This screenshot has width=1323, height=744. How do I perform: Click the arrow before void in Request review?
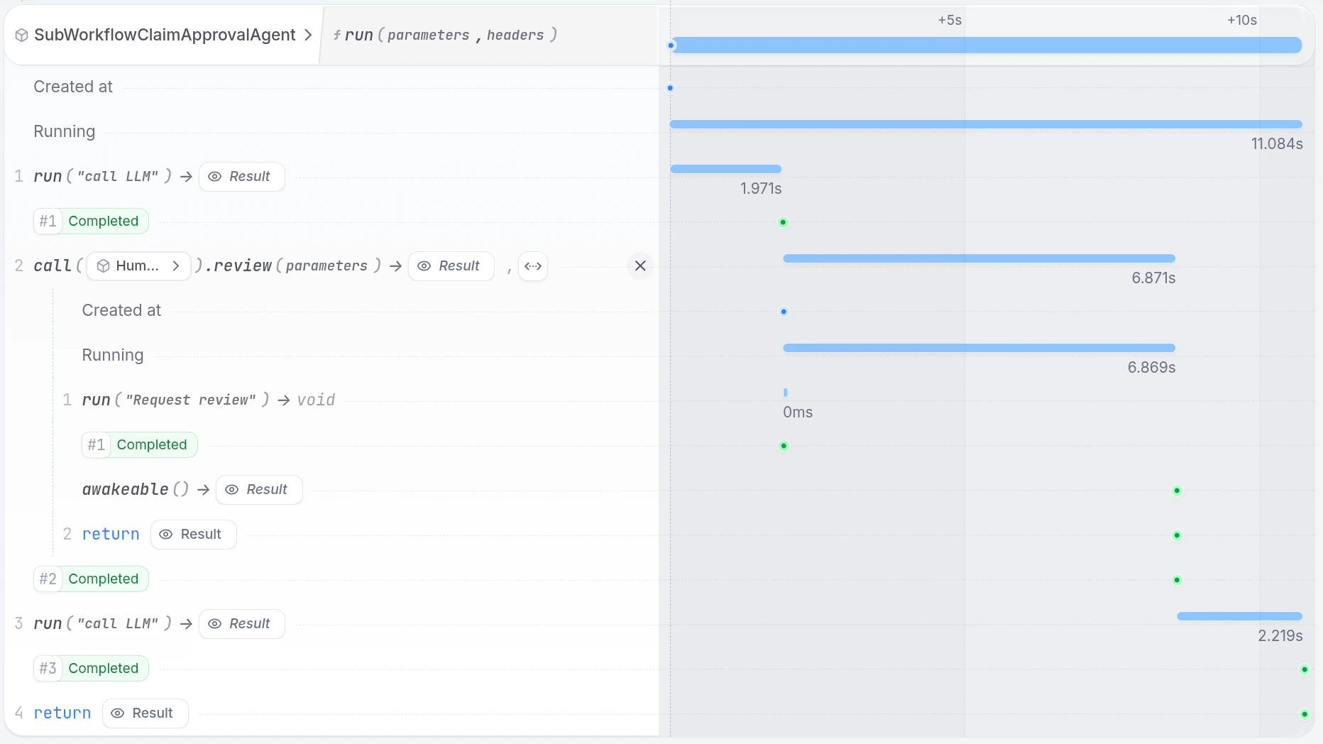pos(284,400)
